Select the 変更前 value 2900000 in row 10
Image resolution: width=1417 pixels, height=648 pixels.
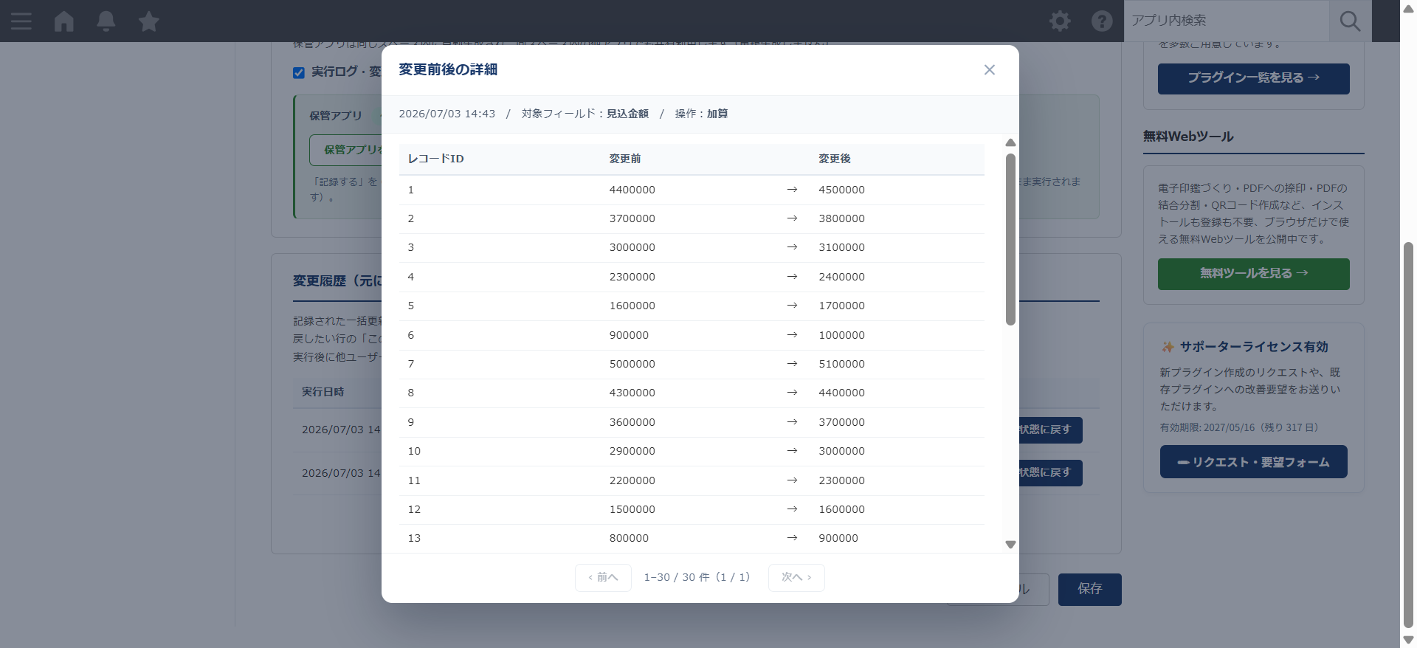632,451
